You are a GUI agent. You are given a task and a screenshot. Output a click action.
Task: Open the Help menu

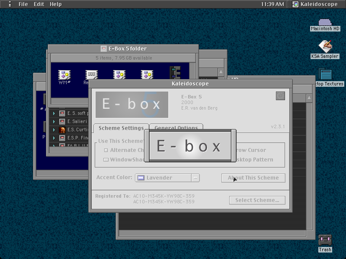pos(56,4)
